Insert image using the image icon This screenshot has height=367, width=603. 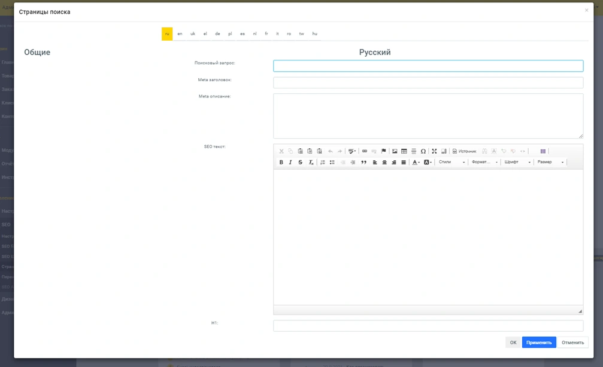pos(395,151)
